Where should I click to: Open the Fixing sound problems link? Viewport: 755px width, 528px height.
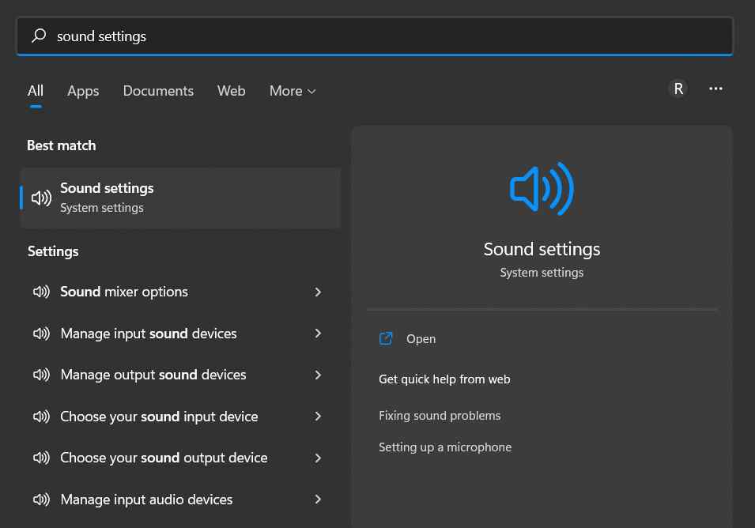(x=440, y=416)
